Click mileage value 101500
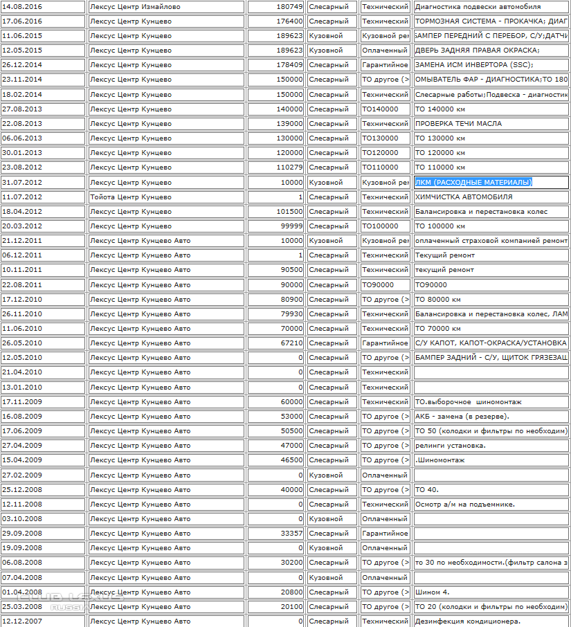 (276, 212)
